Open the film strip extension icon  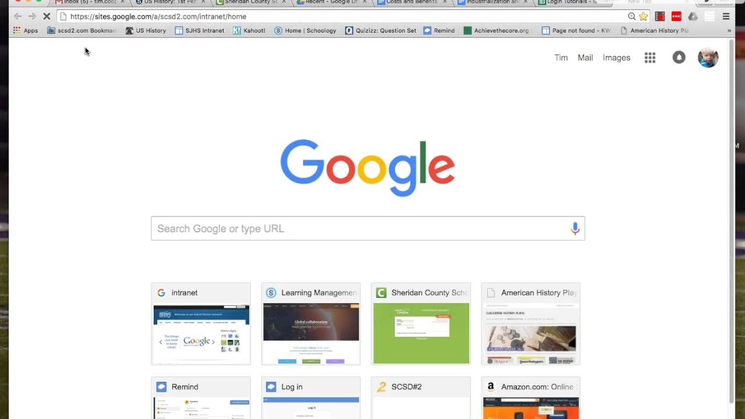coord(660,16)
